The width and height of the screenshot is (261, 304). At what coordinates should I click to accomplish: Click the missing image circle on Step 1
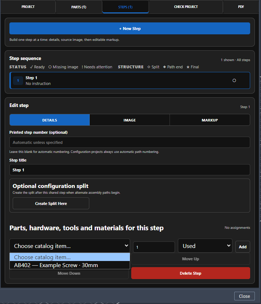pyautogui.click(x=234, y=81)
